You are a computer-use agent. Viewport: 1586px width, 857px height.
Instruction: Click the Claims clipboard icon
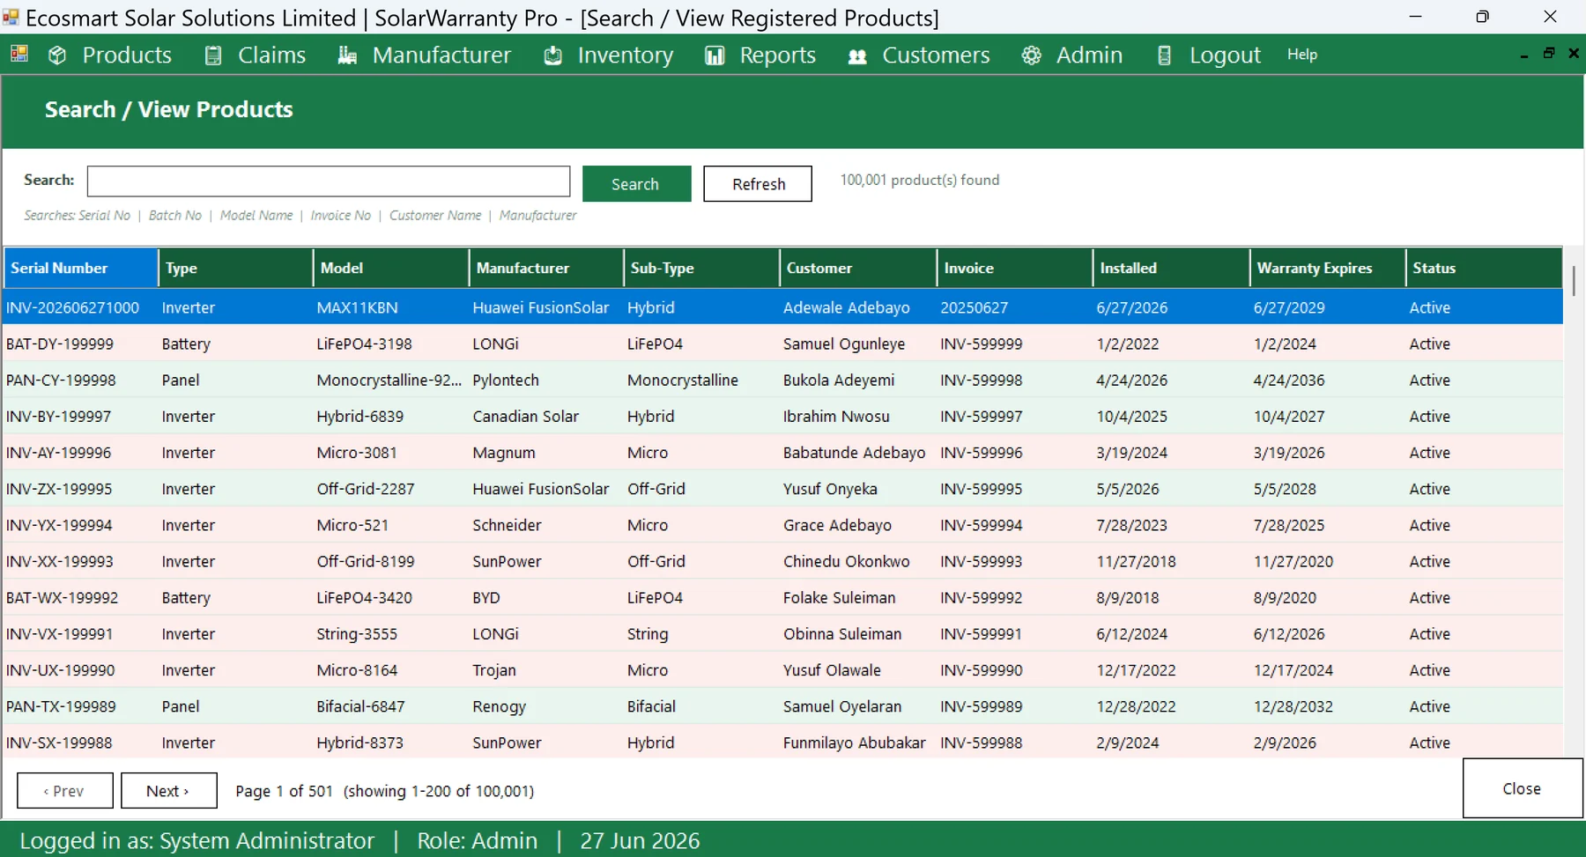tap(213, 55)
